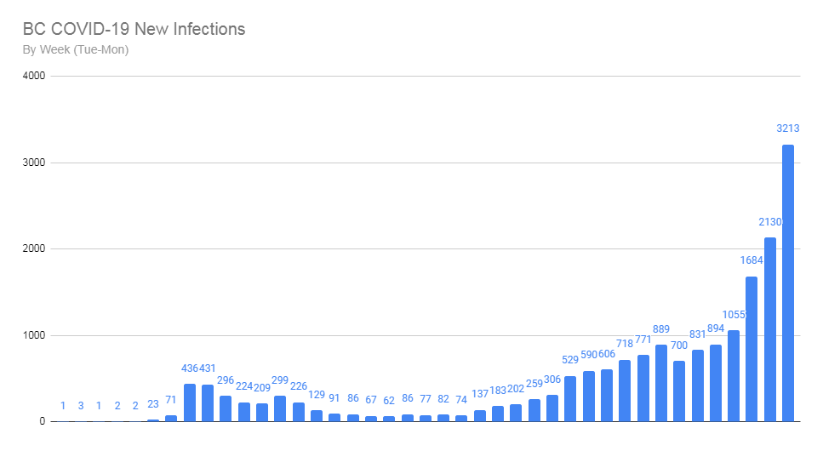Click the chart title "BC COVID-19 New Infections"
This screenshot has width=823, height=451.
[x=134, y=29]
